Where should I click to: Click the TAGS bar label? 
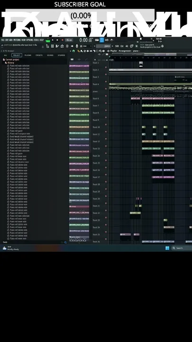coord(5,242)
